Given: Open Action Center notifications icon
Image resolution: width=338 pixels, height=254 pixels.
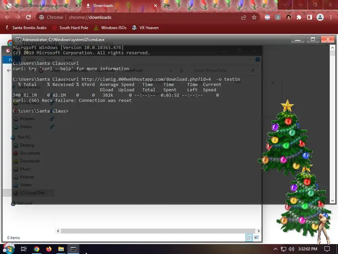Looking at the screenshot, I should 327,249.
